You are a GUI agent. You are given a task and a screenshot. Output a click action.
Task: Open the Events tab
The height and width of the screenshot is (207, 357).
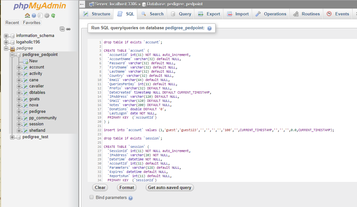pos(338,14)
